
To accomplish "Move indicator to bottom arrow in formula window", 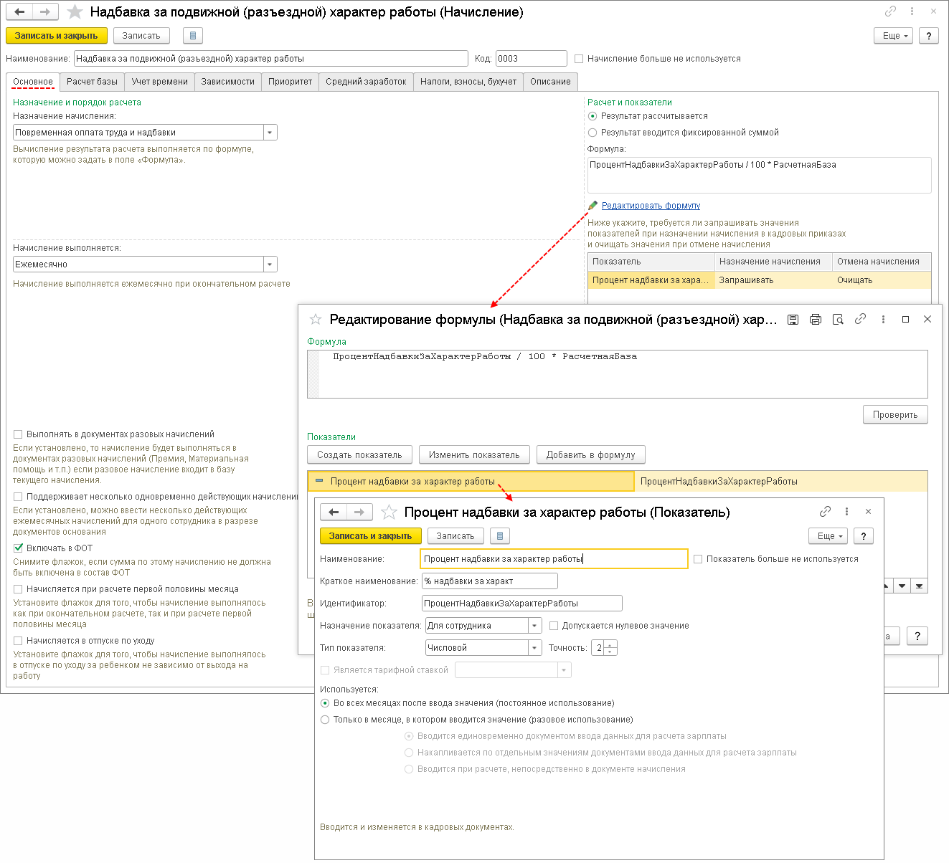I will [920, 586].
